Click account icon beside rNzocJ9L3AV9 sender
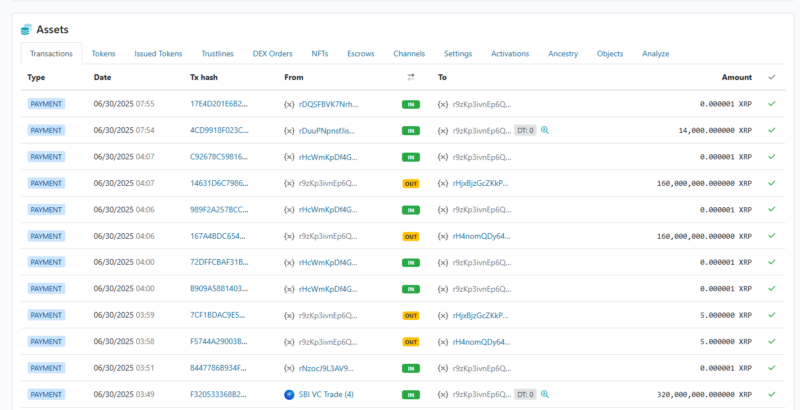800x410 pixels. point(289,368)
